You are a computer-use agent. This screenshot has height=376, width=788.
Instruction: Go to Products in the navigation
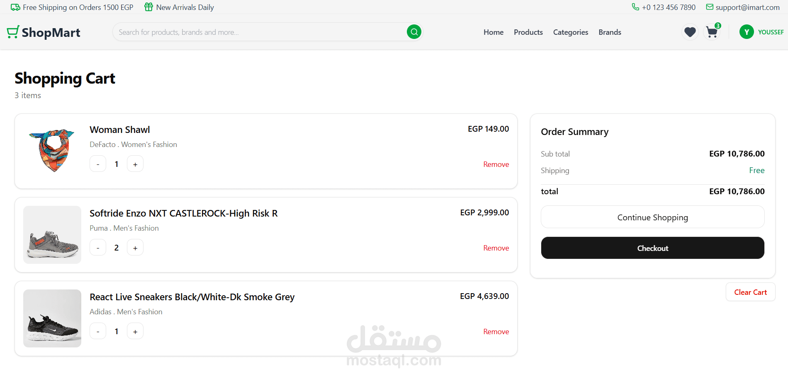pyautogui.click(x=528, y=32)
